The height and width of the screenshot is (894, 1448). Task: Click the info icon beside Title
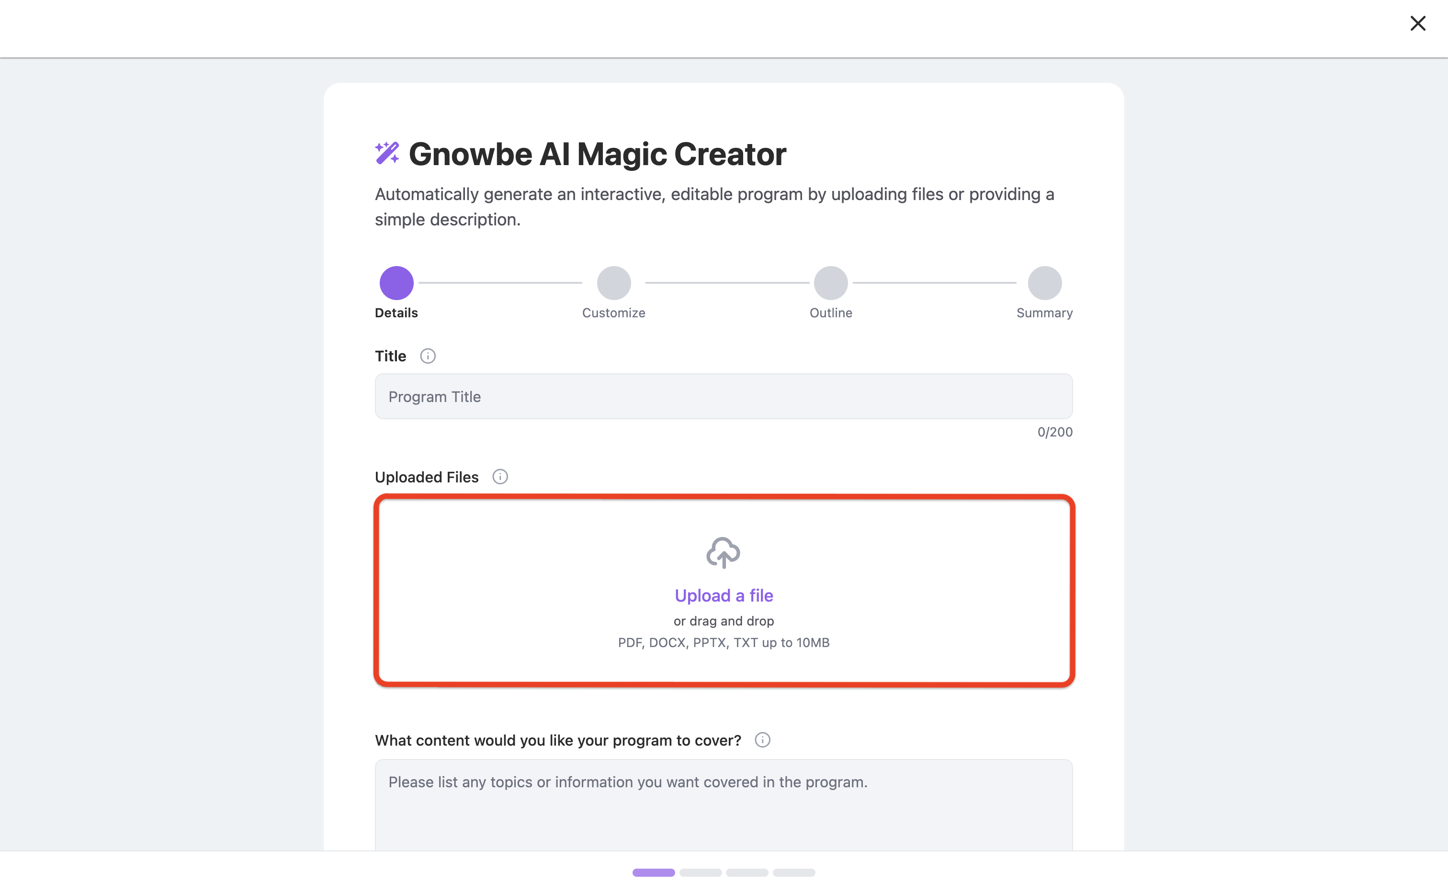[428, 356]
